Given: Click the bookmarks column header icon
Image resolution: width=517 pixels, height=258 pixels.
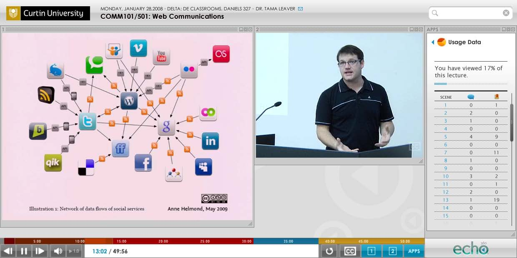Looking at the screenshot, I should pyautogui.click(x=497, y=97).
